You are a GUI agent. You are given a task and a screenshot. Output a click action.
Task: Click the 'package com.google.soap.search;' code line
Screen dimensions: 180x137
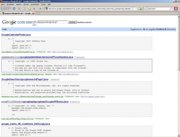[29, 108]
